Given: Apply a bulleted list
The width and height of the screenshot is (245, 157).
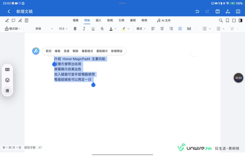Looking at the screenshot, I should [x=204, y=29].
